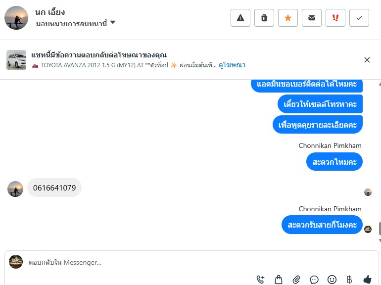This screenshot has height=285, width=381.
Task: Open the emoji picker
Action: 332,280
